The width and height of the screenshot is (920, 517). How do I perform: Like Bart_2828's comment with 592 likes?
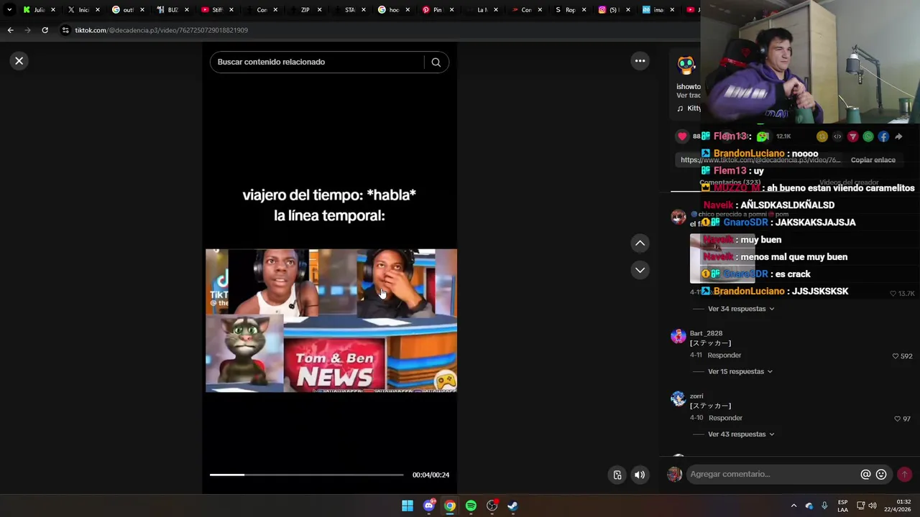902,356
